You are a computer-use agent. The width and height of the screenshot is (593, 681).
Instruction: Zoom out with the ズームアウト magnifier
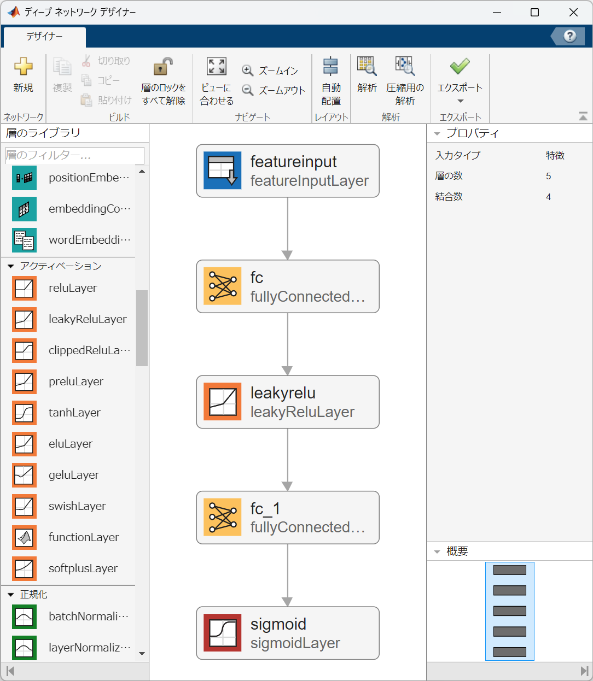point(248,90)
